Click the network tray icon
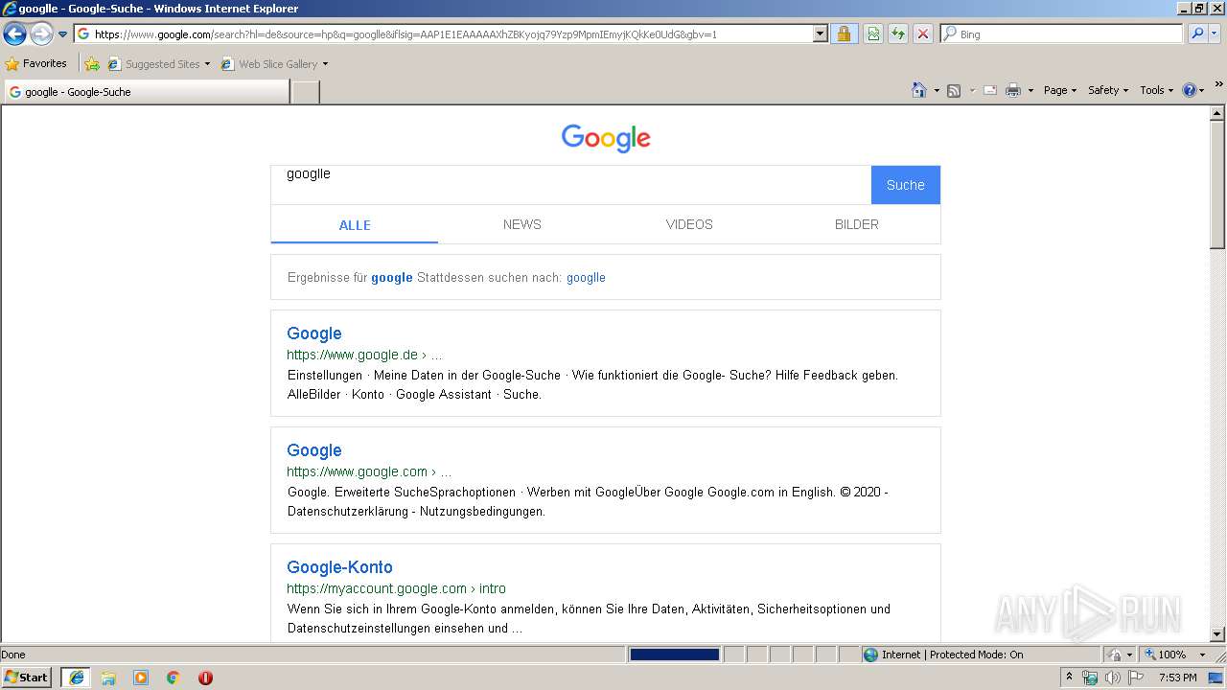1227x690 pixels. pos(1090,678)
